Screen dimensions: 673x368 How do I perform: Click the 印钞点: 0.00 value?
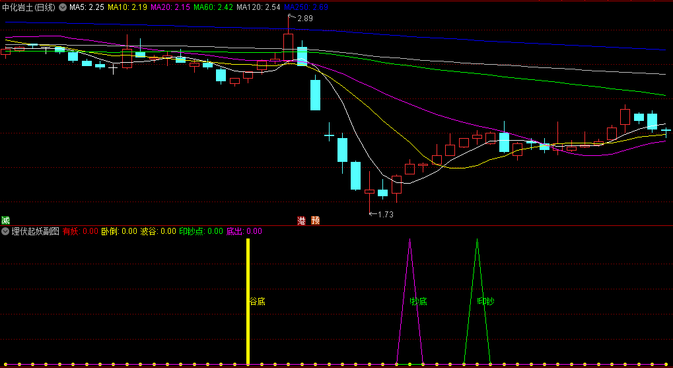201,231
